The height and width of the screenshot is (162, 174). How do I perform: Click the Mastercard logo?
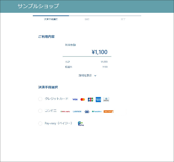tap(83, 99)
